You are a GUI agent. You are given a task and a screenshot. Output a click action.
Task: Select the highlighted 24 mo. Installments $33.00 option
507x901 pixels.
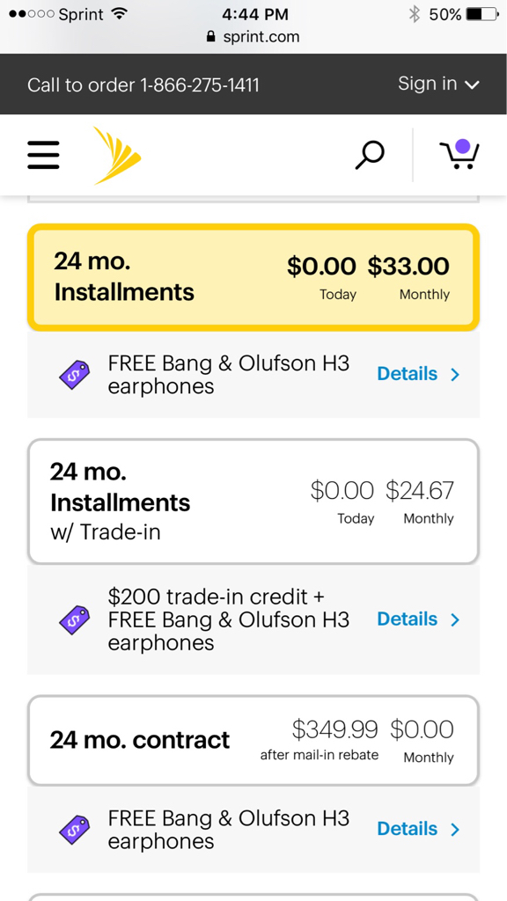pos(253,277)
